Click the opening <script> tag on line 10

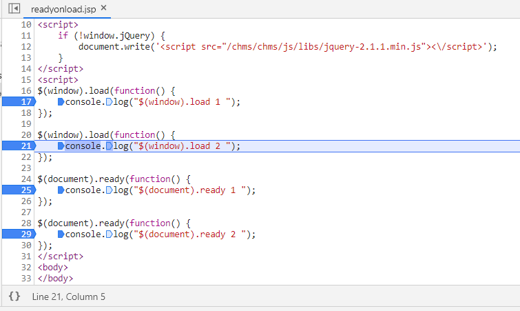point(58,25)
